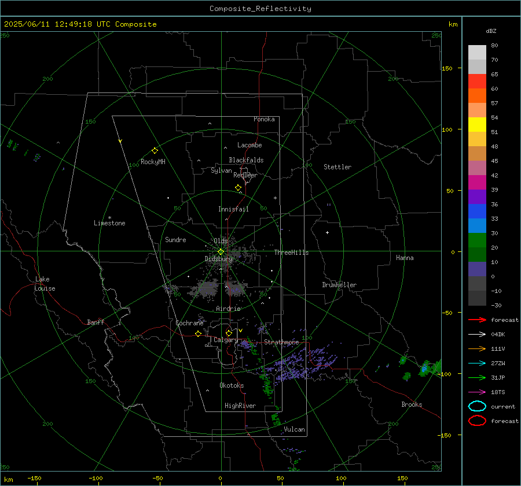Click the Brooks label
The image size is (521, 486).
coord(412,405)
